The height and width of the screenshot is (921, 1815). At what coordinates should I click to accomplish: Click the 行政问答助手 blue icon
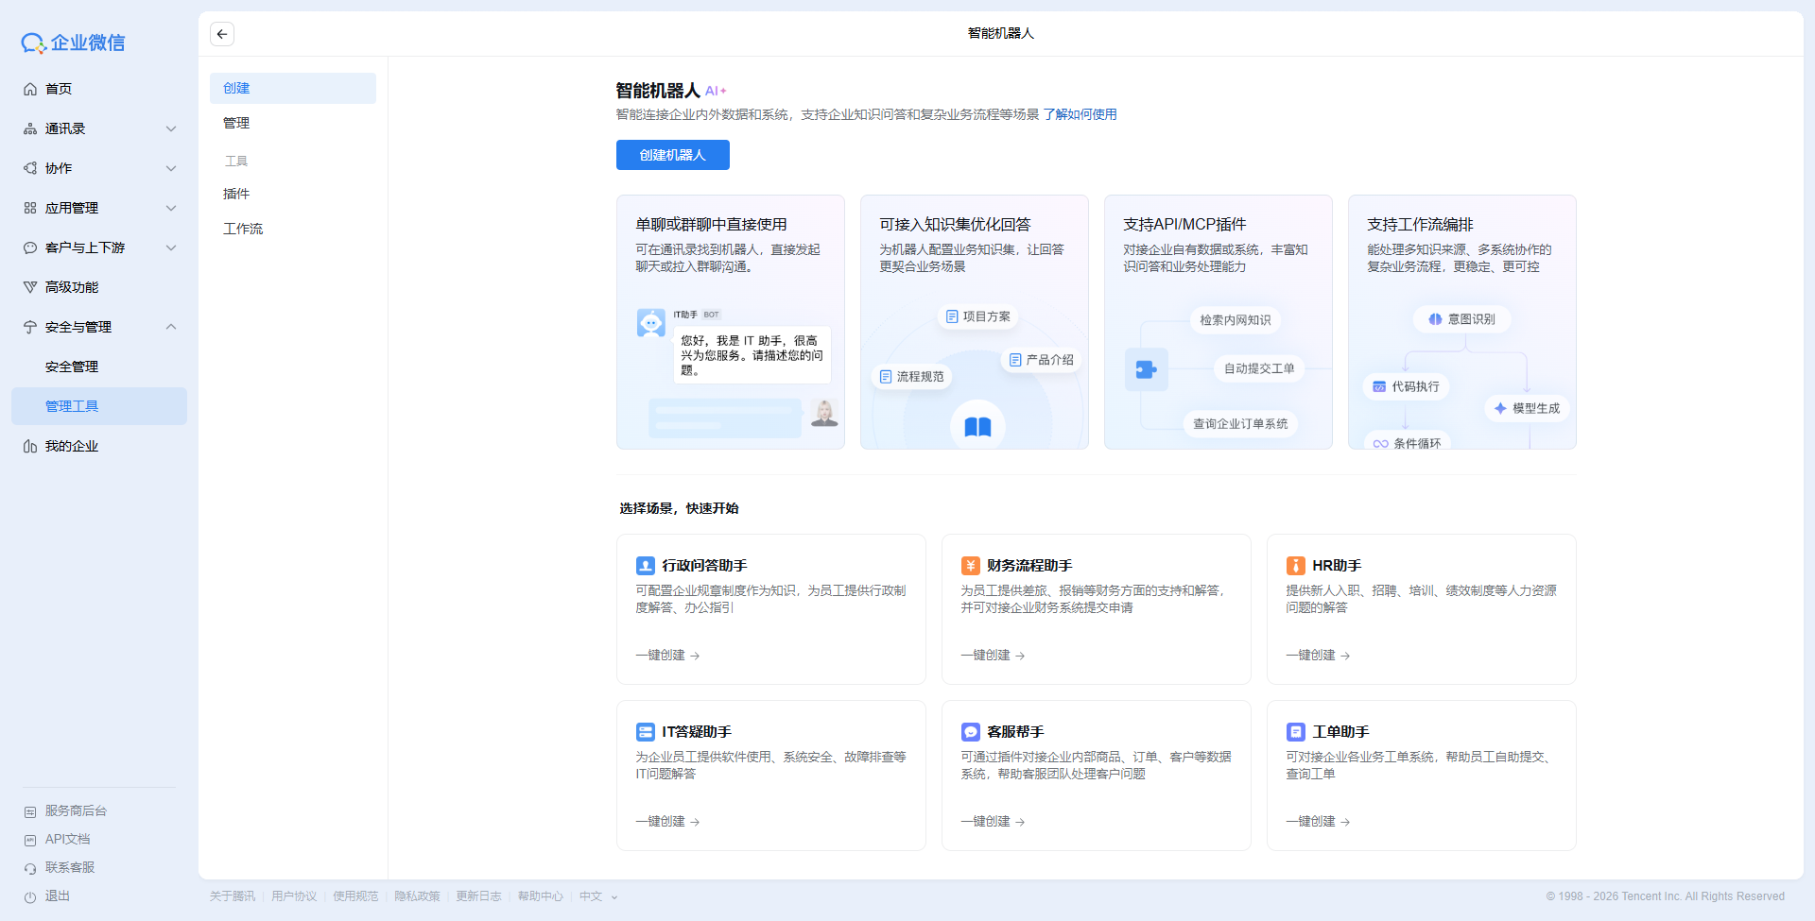click(646, 566)
